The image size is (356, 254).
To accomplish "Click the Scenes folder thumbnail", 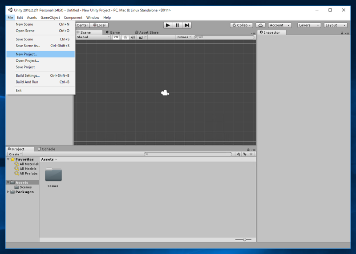I will pos(53,175).
